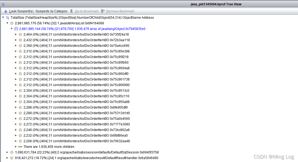Select row '2,248 ... DisOrderItemBO 0x73bc862a8'
Image resolution: width=298 pixels, height=162 pixels.
(76, 130)
